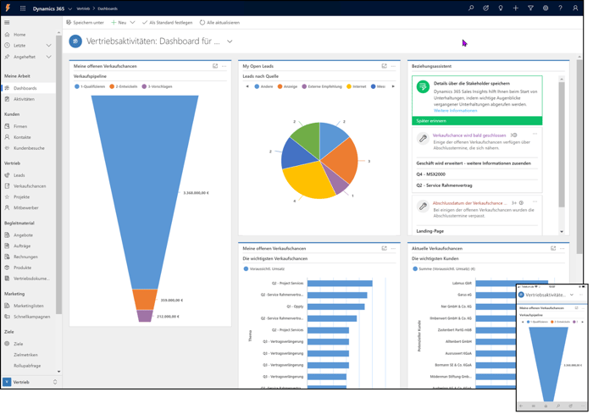Screen dimensions: 593x414
Task: Follow the Weitere Informationen link
Action: 456,111
